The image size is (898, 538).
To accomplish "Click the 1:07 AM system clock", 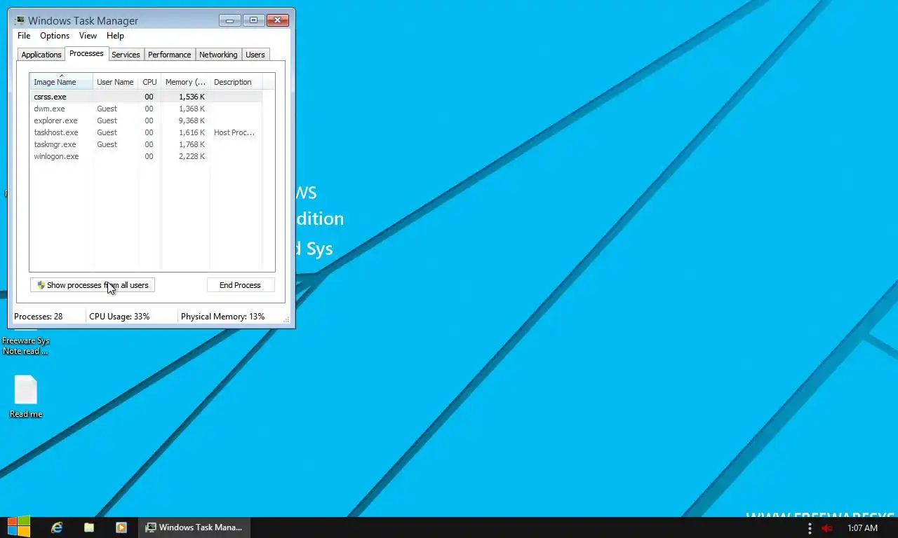I will pyautogui.click(x=862, y=528).
